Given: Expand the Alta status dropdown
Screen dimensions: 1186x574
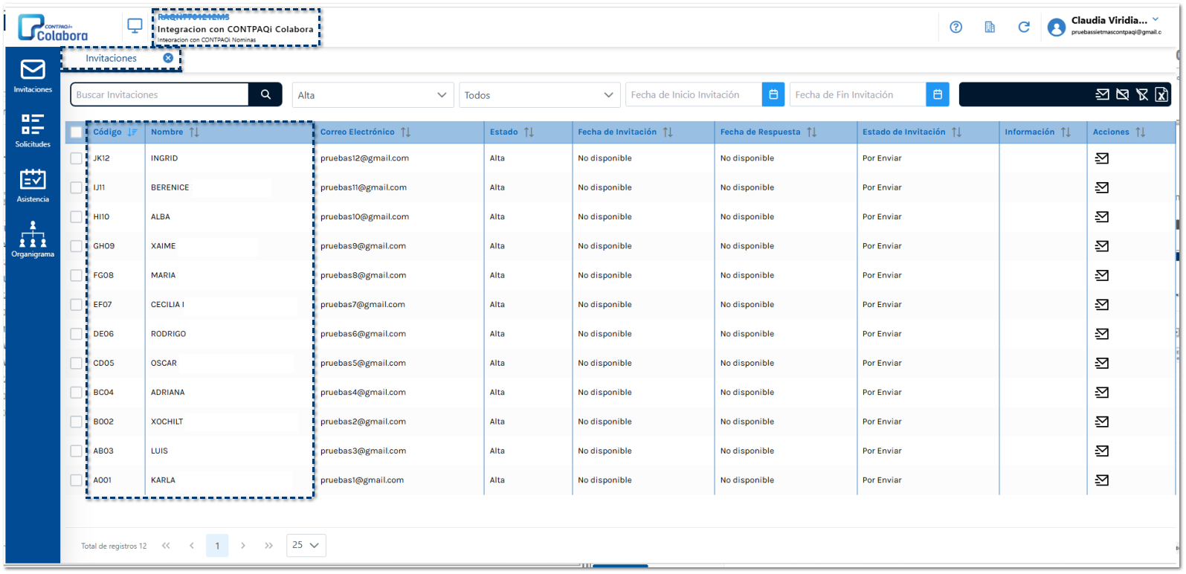Looking at the screenshot, I should click(373, 95).
